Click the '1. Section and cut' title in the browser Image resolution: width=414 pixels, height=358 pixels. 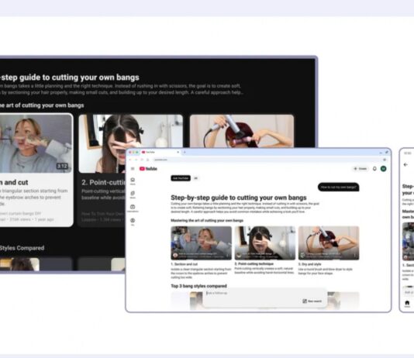pyautogui.click(x=185, y=264)
